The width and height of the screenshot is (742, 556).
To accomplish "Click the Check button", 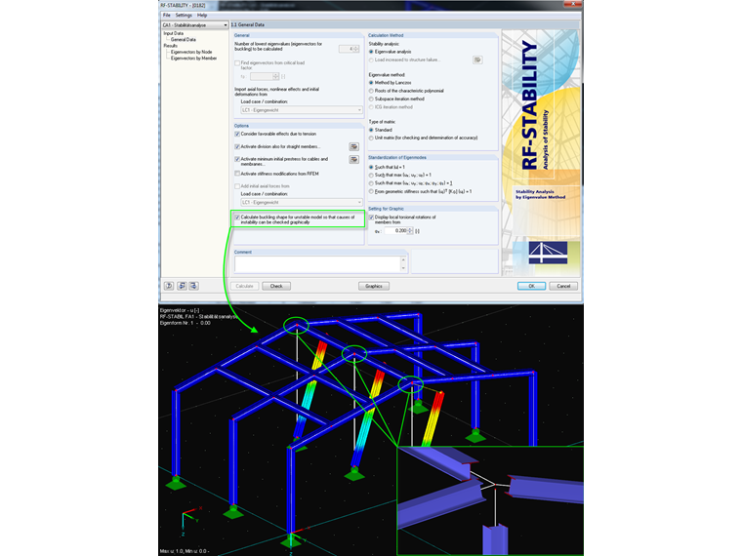I will point(276,286).
